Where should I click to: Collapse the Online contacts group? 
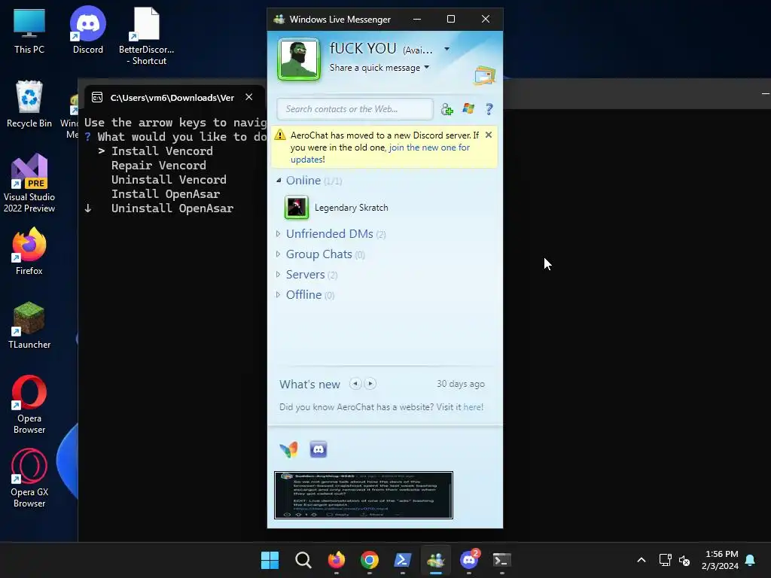[279, 181]
